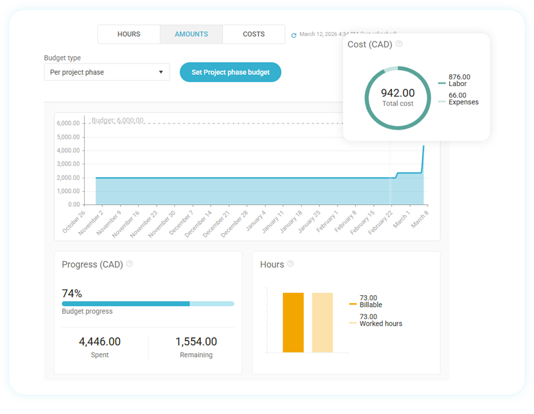Open the COSTS tab
The height and width of the screenshot is (414, 534).
pos(254,34)
